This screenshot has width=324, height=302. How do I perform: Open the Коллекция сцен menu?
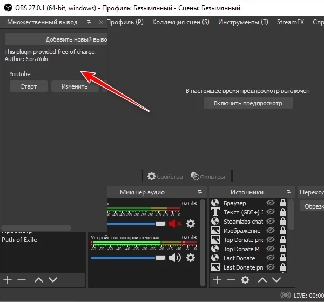pyautogui.click(x=181, y=22)
